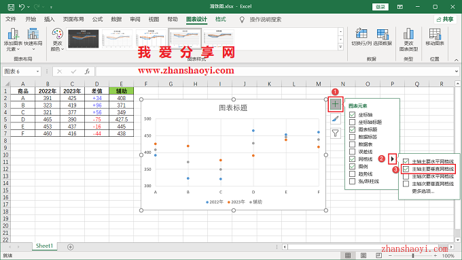Image resolution: width=462 pixels, height=260 pixels.
Task: Select the Sheet1 tab
Action: point(44,246)
